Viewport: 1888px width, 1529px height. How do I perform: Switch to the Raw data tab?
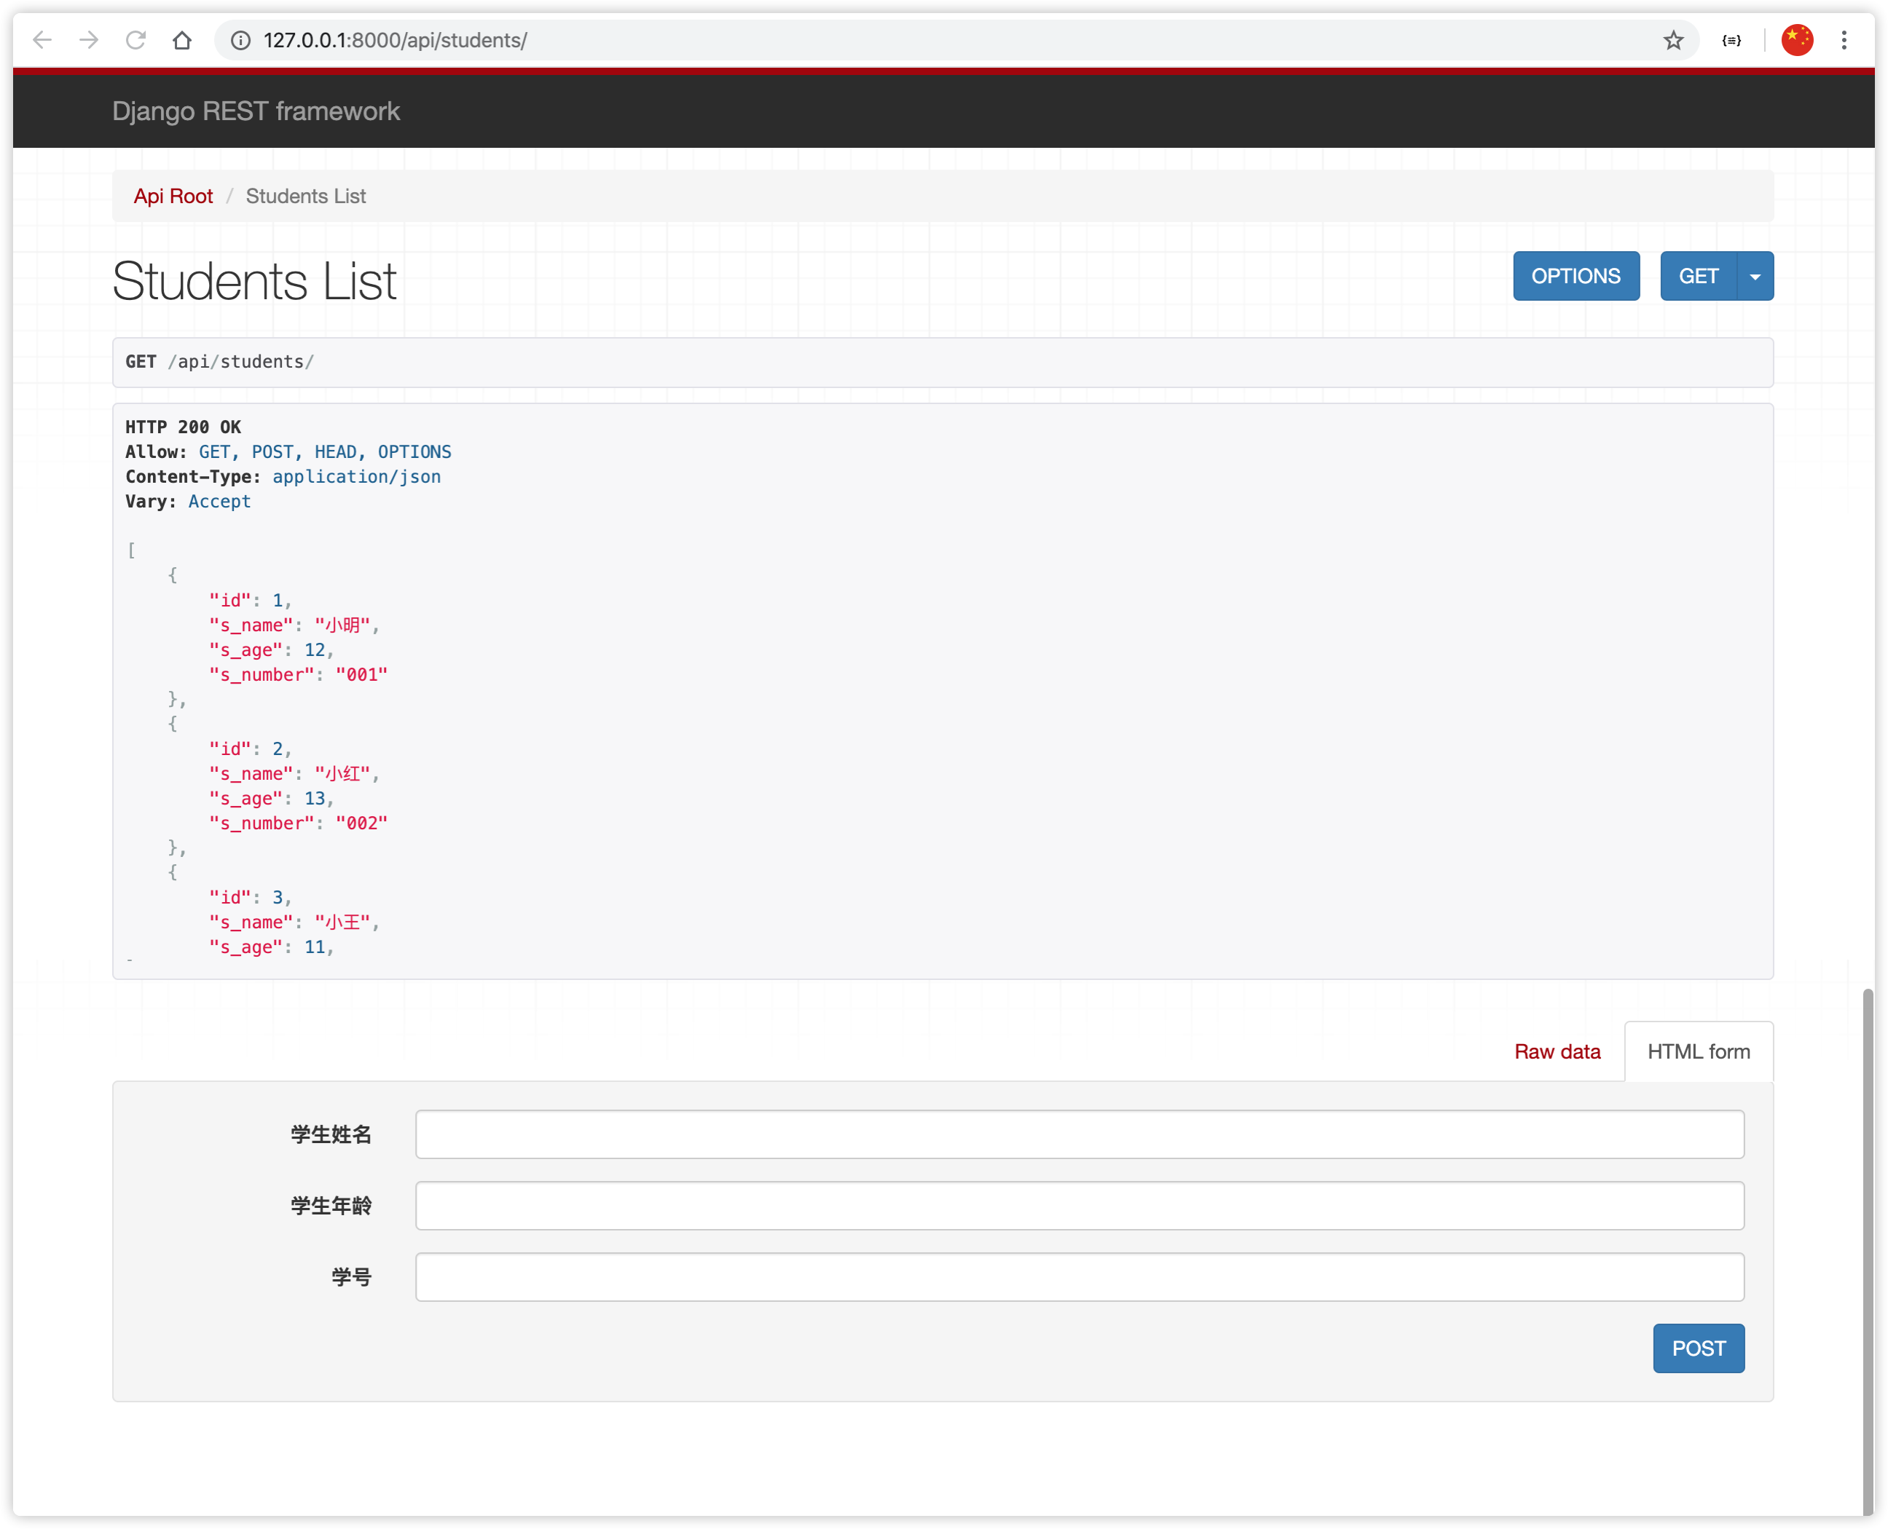coord(1557,1051)
